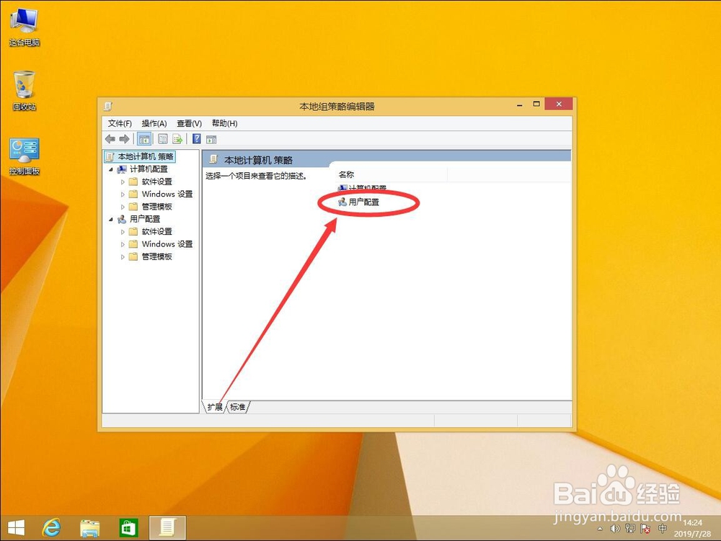Image resolution: width=721 pixels, height=541 pixels.
Task: Minimize the 本地组策略编辑器 window
Action: tap(520, 105)
